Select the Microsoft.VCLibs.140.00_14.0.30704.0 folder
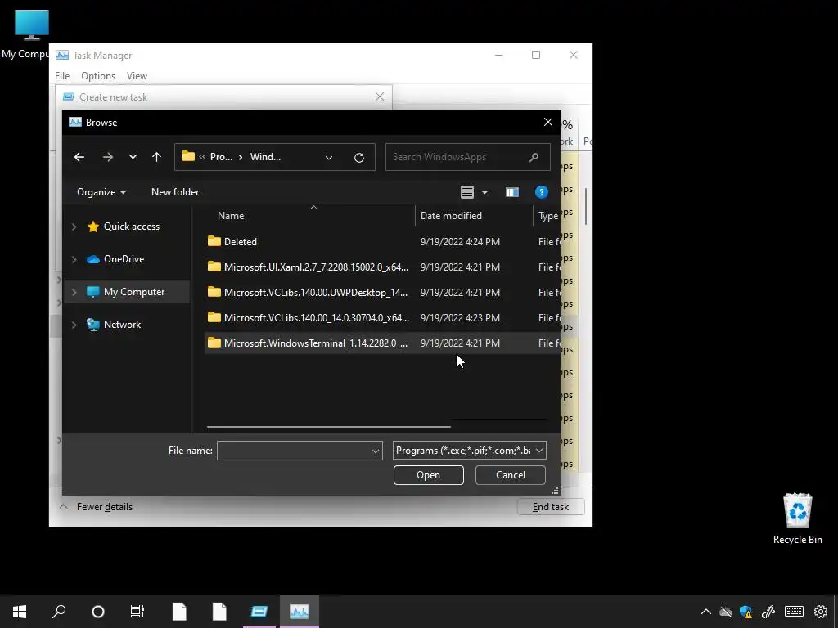This screenshot has height=628, width=838. point(317,318)
